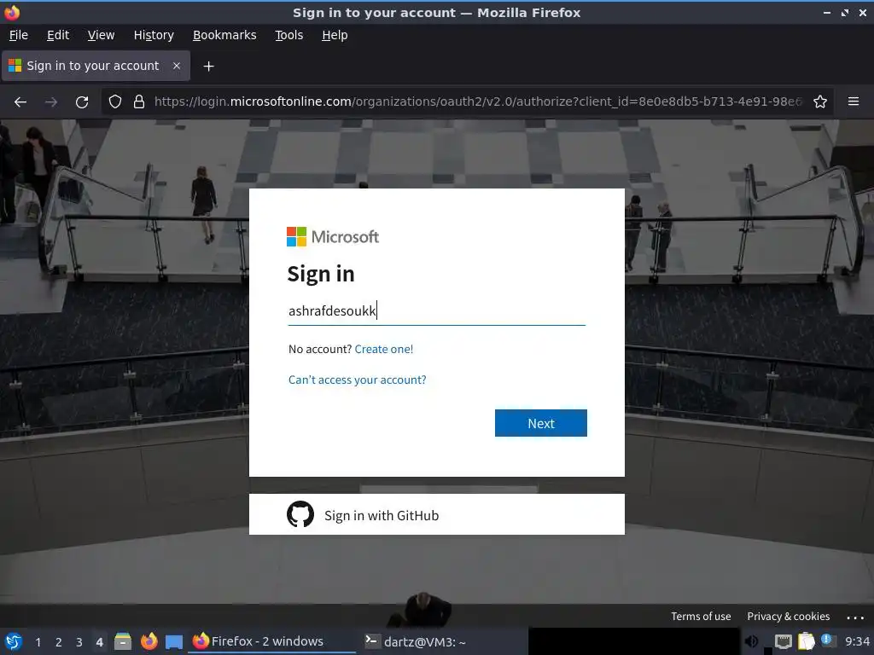Reload the sign-in page
The width and height of the screenshot is (874, 655).
[82, 102]
